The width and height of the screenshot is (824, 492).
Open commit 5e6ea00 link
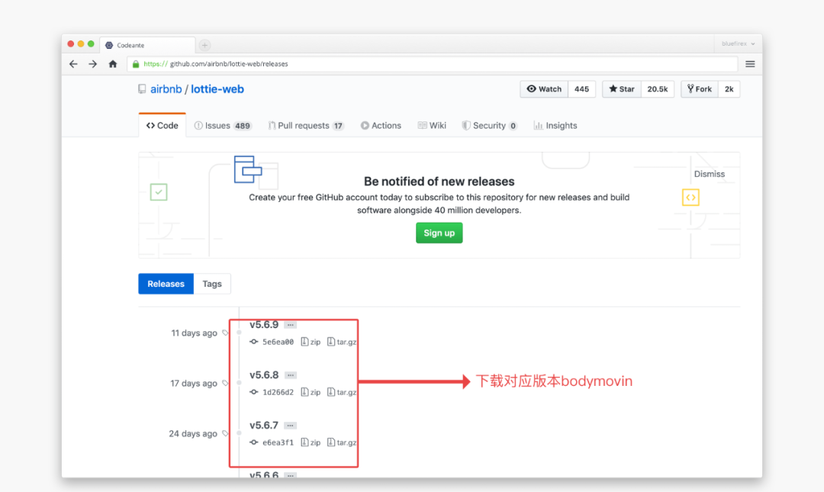pyautogui.click(x=278, y=342)
